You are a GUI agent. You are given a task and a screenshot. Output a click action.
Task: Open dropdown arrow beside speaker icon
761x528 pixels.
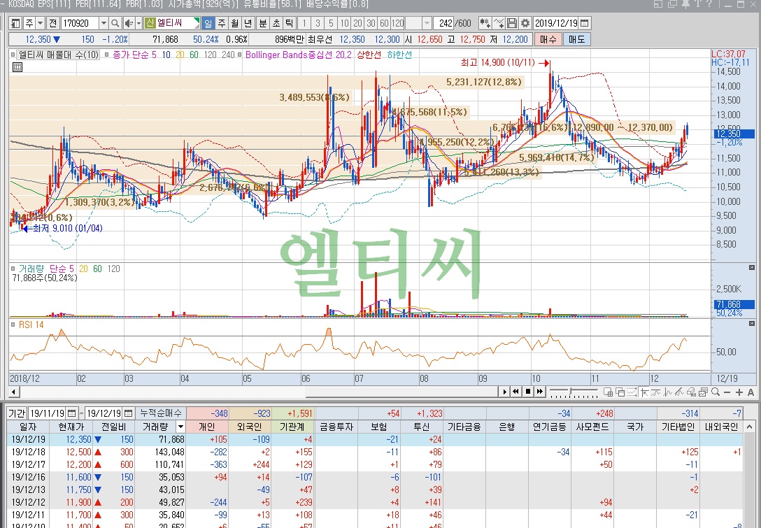click(138, 23)
